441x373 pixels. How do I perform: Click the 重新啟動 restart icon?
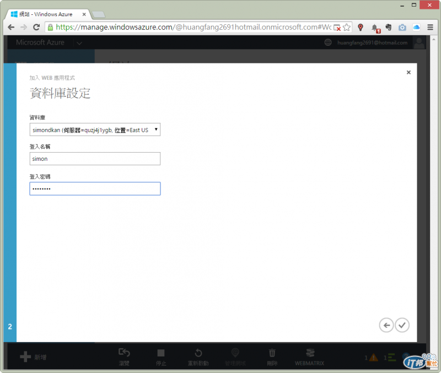pyautogui.click(x=198, y=353)
